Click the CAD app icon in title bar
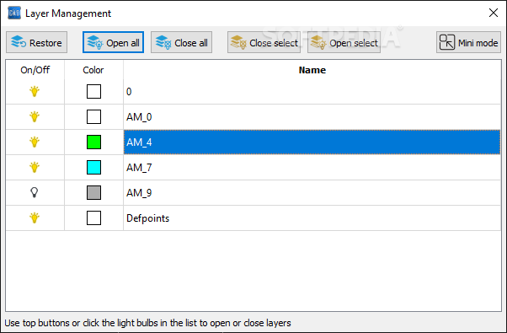 click(x=14, y=13)
